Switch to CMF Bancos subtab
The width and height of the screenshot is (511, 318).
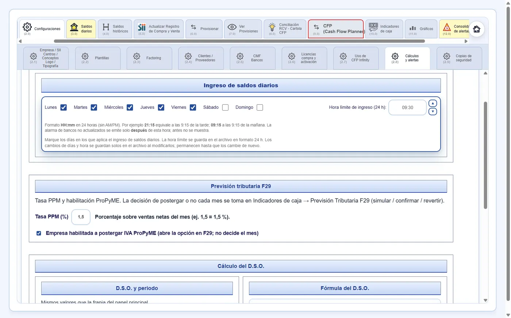click(x=253, y=58)
